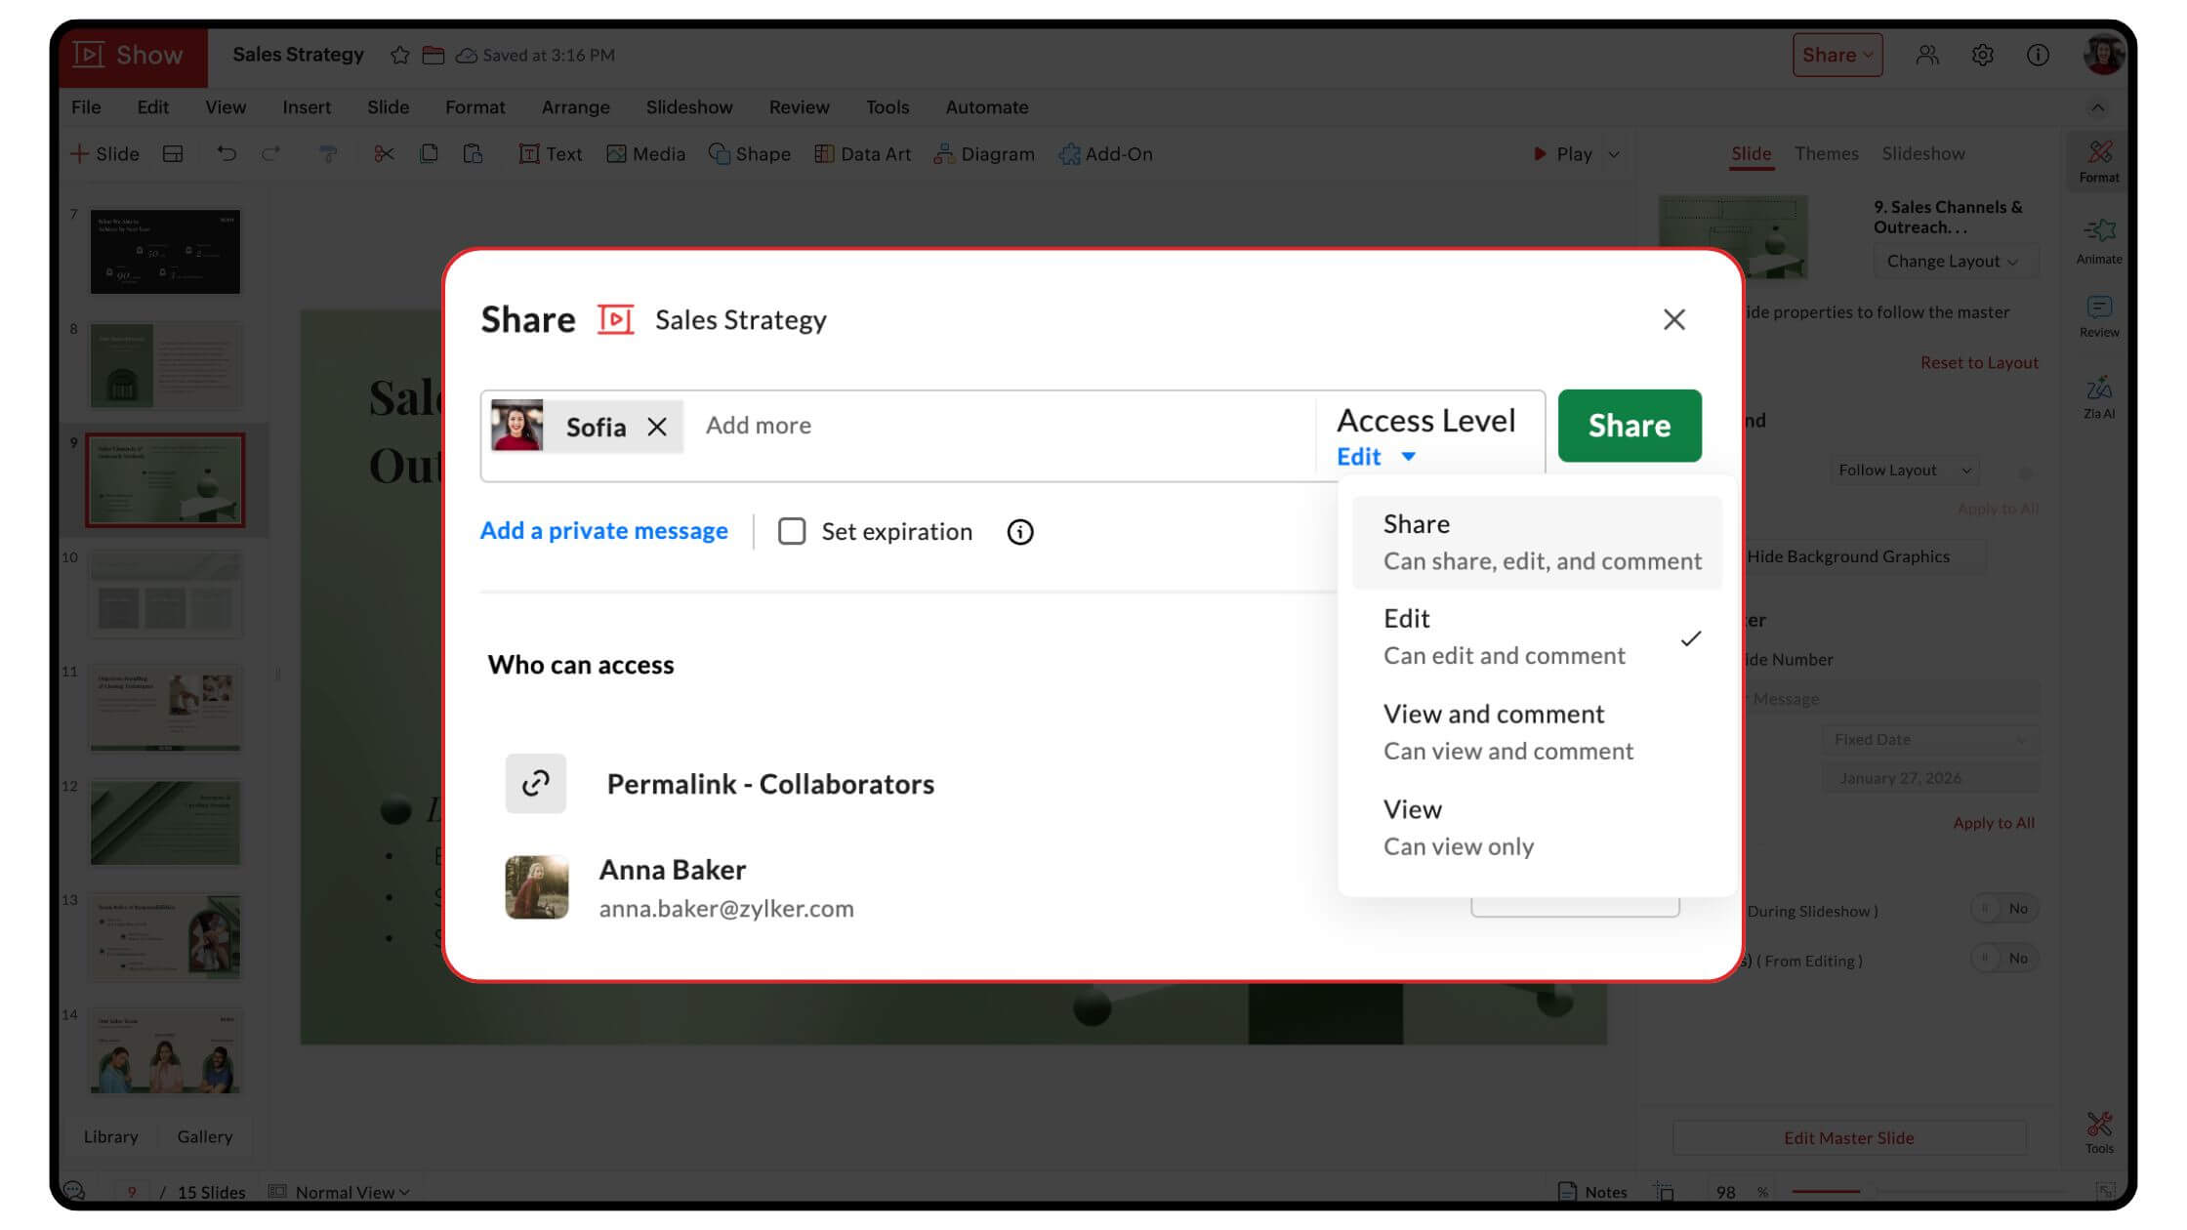This screenshot has width=2187, height=1230.
Task: Choose the View only access option
Action: (1459, 827)
